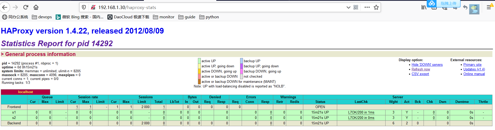Click the s2 server row label
Viewport: 495px width, 130px height.
tap(14, 118)
